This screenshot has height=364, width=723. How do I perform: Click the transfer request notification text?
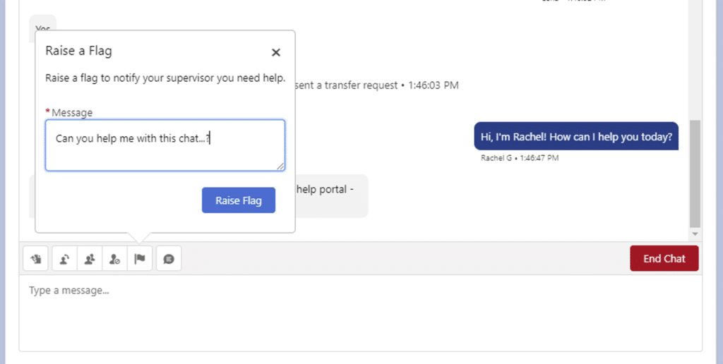click(x=378, y=85)
